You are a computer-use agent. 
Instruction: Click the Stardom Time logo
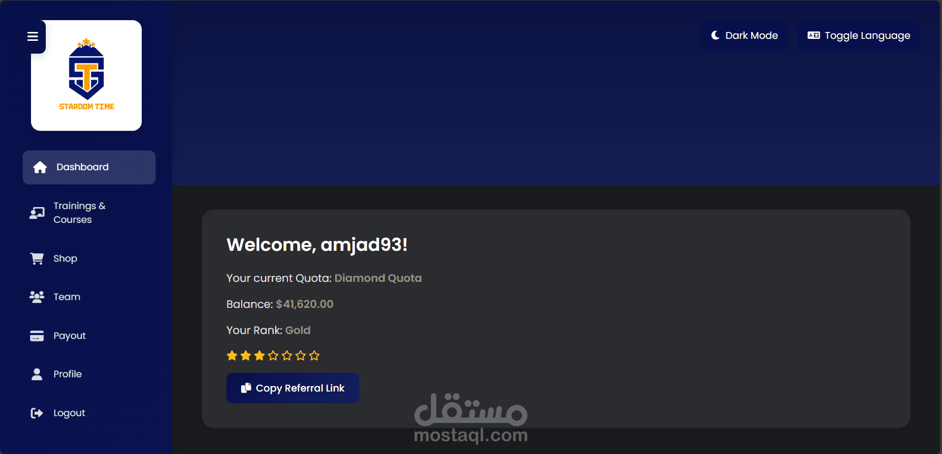[x=87, y=75]
